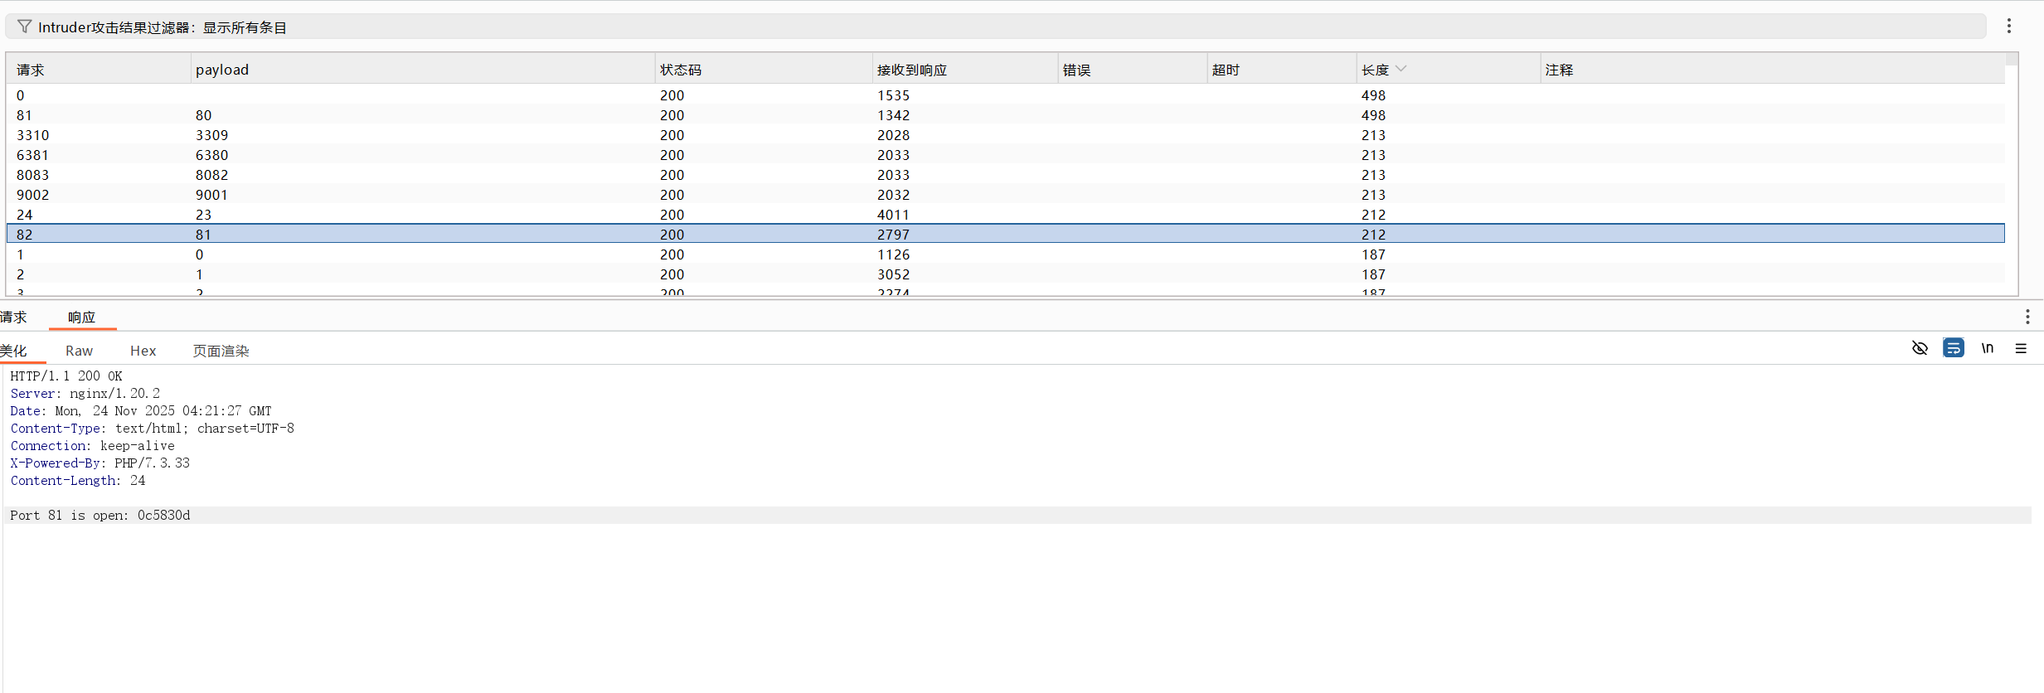Open the response panel three-dot options menu
This screenshot has width=2044, height=693.
pyautogui.click(x=2027, y=317)
